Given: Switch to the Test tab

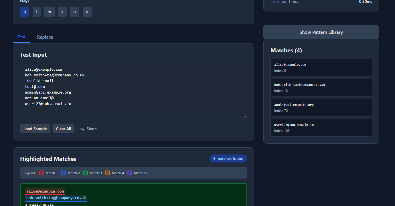Looking at the screenshot, I should tap(21, 37).
